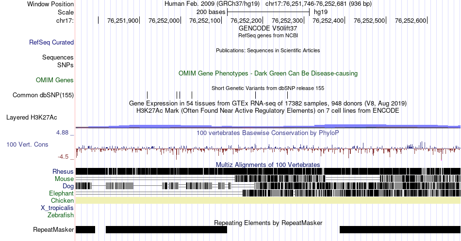
Task: Select the leftmost Common dbSNP variant marker
Action: 148,95
